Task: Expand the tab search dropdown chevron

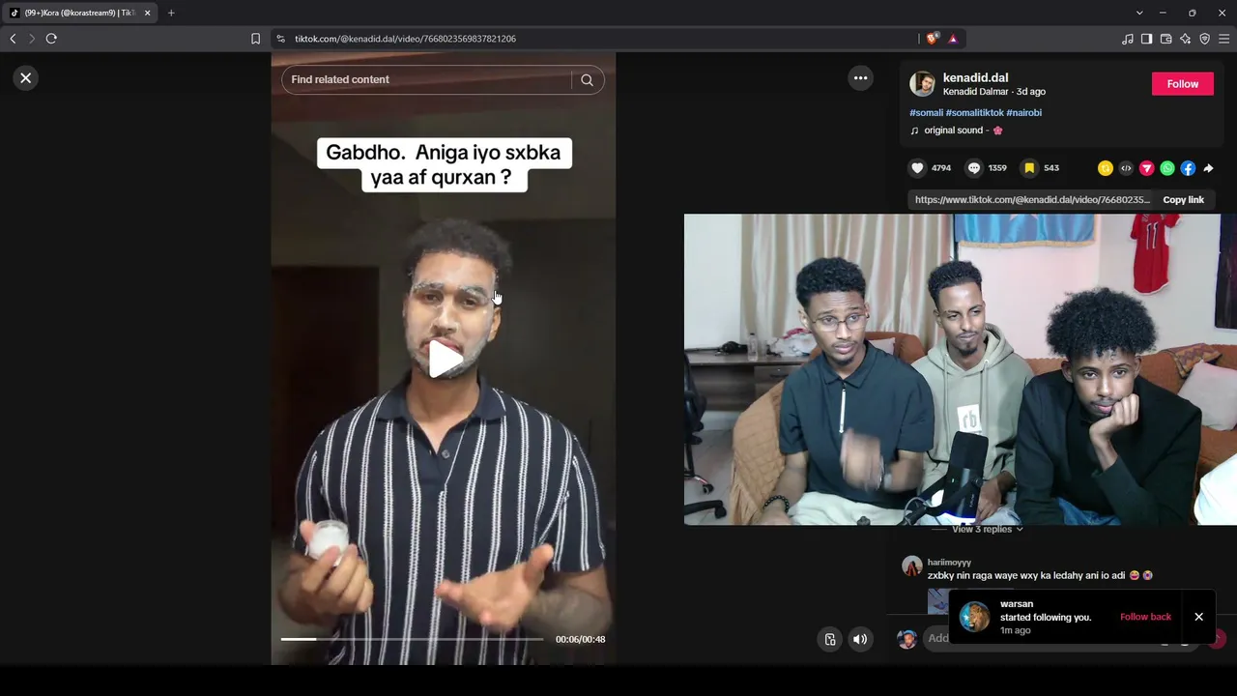Action: (x=1139, y=13)
